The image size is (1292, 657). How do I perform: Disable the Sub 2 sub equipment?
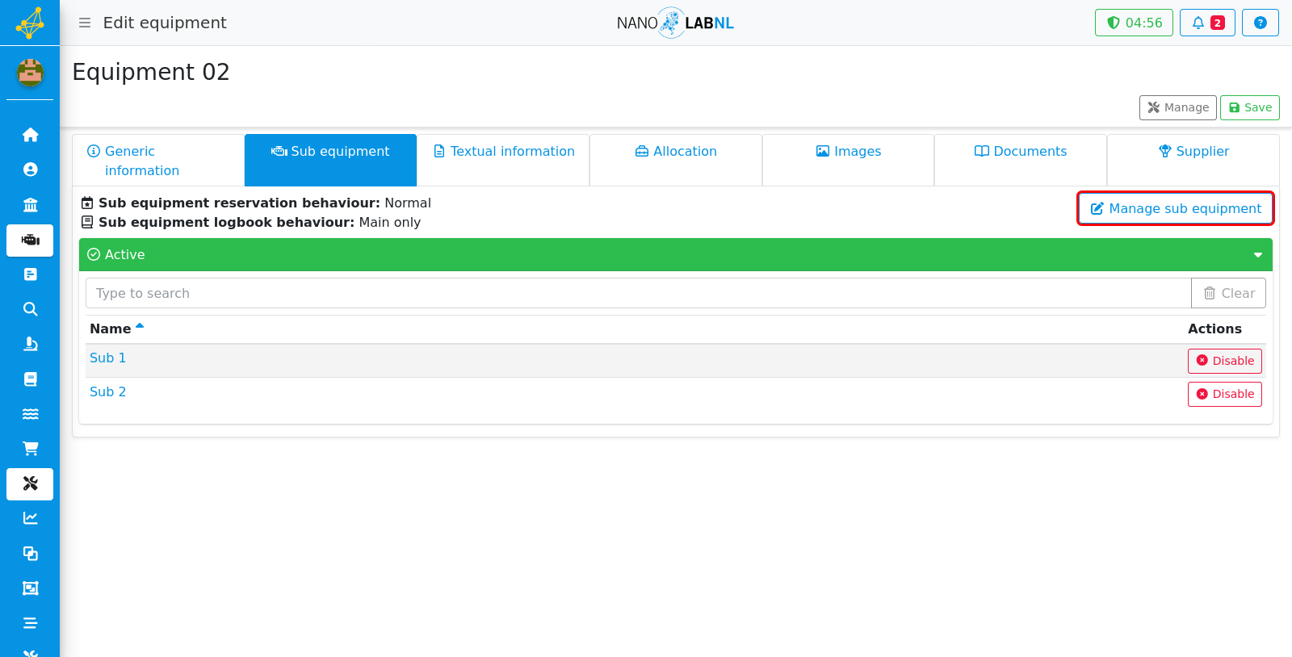click(1224, 394)
